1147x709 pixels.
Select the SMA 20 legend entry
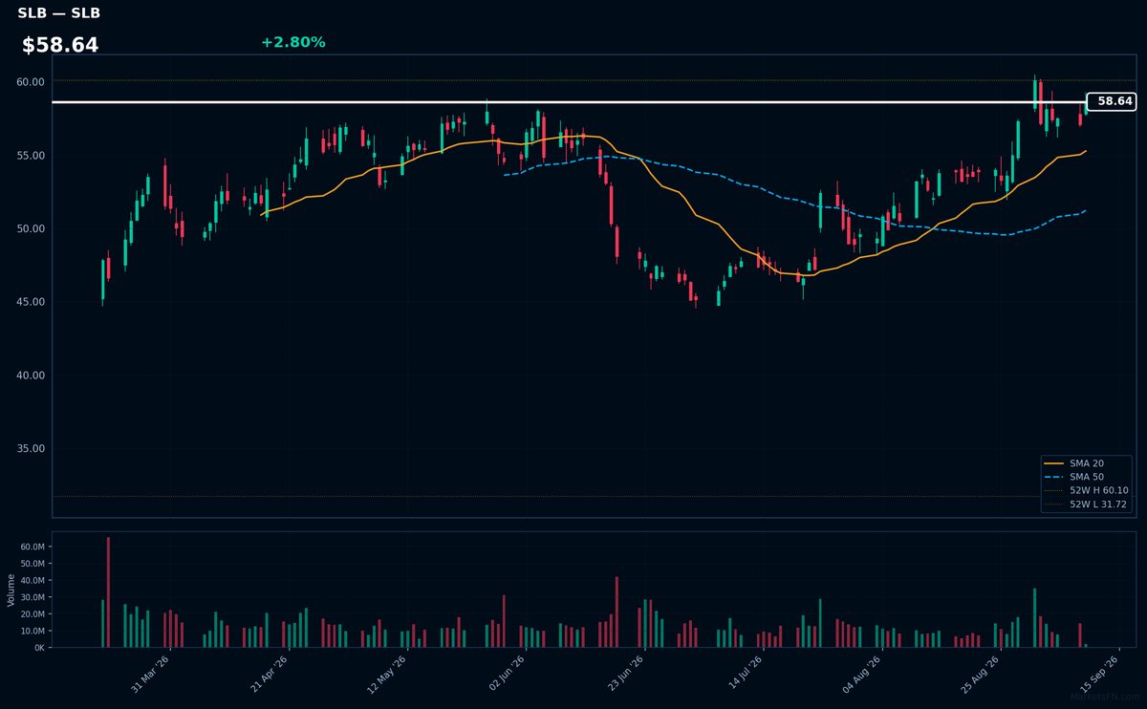[1088, 462]
